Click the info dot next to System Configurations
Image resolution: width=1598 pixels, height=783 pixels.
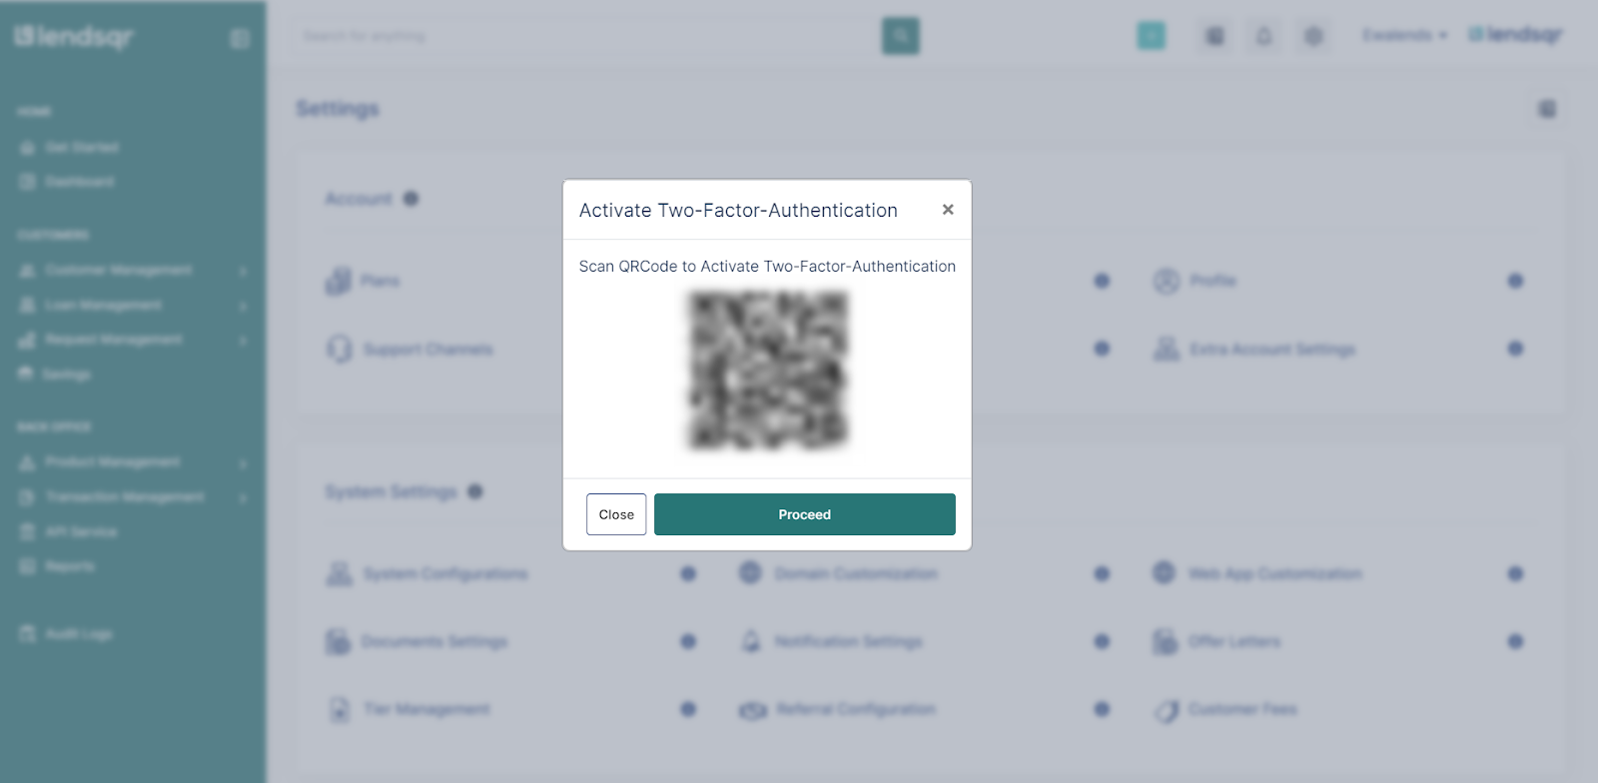[x=688, y=573]
